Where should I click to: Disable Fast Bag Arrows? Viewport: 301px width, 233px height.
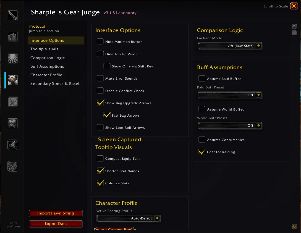click(x=107, y=115)
